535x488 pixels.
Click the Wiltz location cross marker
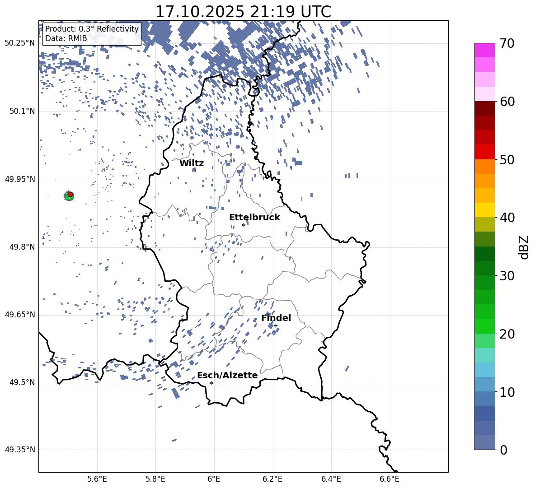tap(194, 170)
